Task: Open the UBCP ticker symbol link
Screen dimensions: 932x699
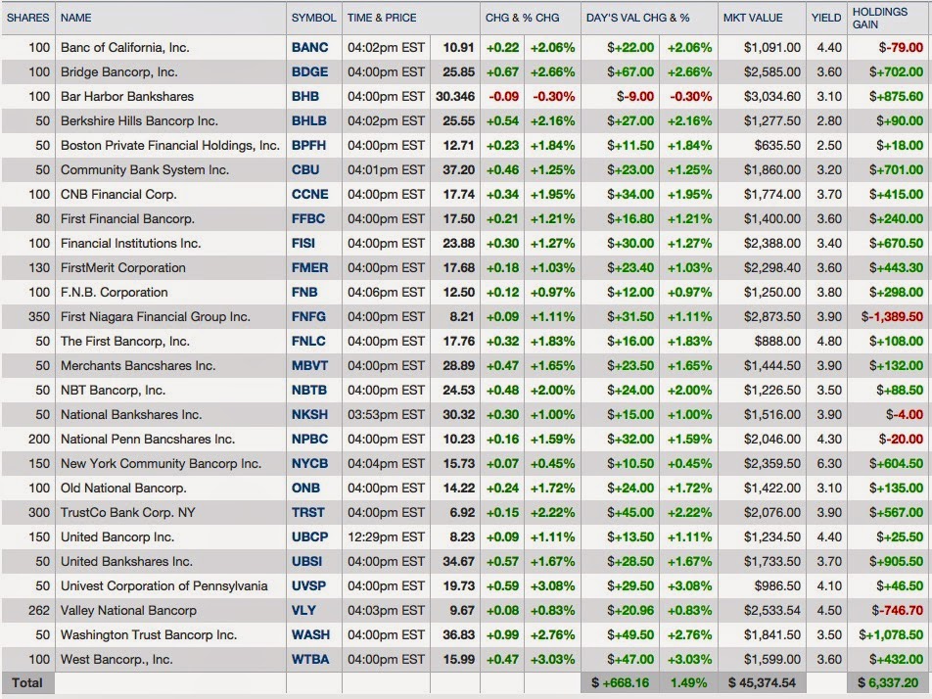Action: point(309,536)
